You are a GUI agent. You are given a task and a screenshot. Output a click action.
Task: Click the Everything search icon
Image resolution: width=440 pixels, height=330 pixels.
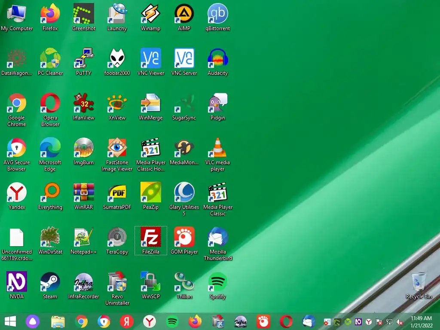click(50, 196)
